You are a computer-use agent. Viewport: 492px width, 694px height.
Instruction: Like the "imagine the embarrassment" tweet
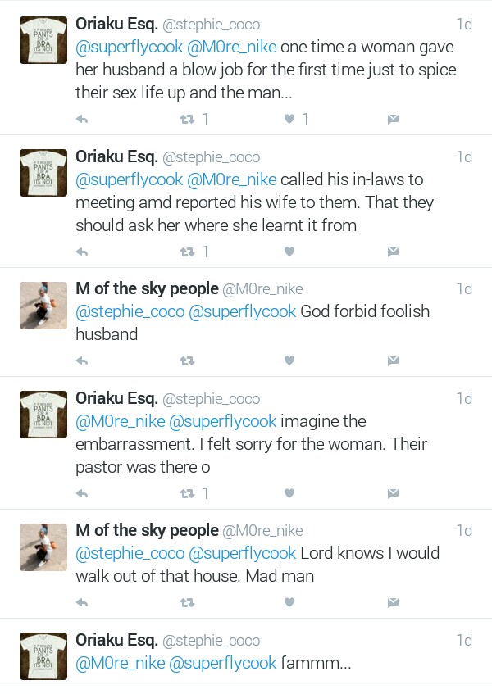(289, 493)
